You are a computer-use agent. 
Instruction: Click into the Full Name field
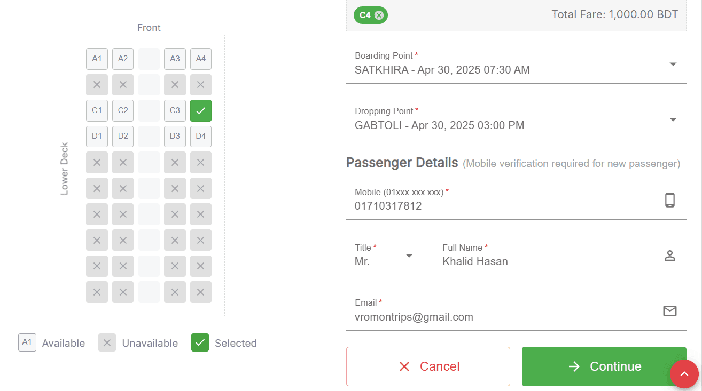pos(560,256)
